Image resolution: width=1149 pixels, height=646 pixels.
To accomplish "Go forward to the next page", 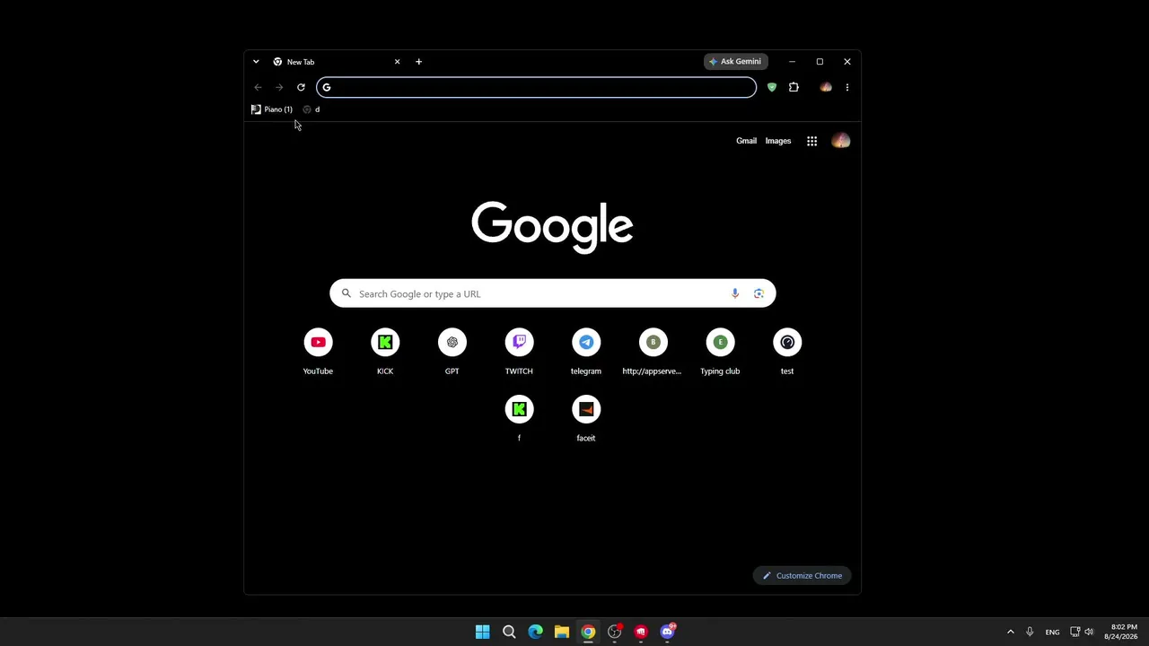I will click(279, 87).
